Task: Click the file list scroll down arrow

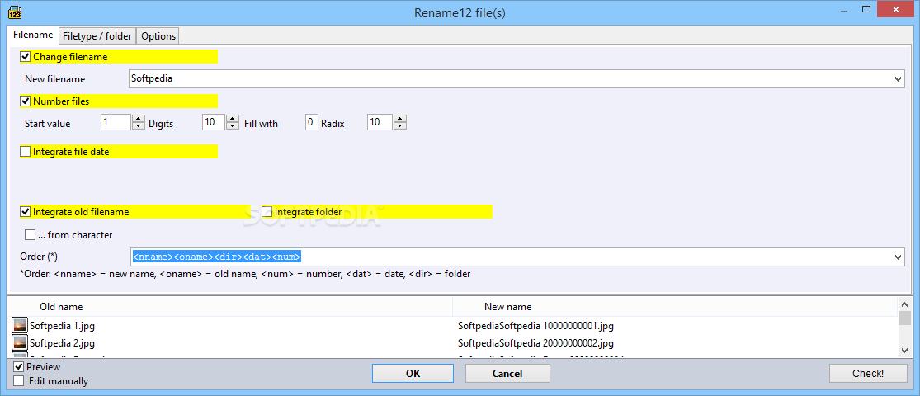Action: click(x=905, y=350)
